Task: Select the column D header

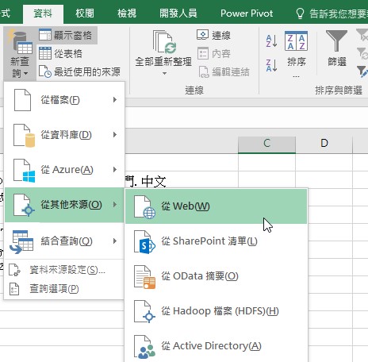Action: point(324,144)
